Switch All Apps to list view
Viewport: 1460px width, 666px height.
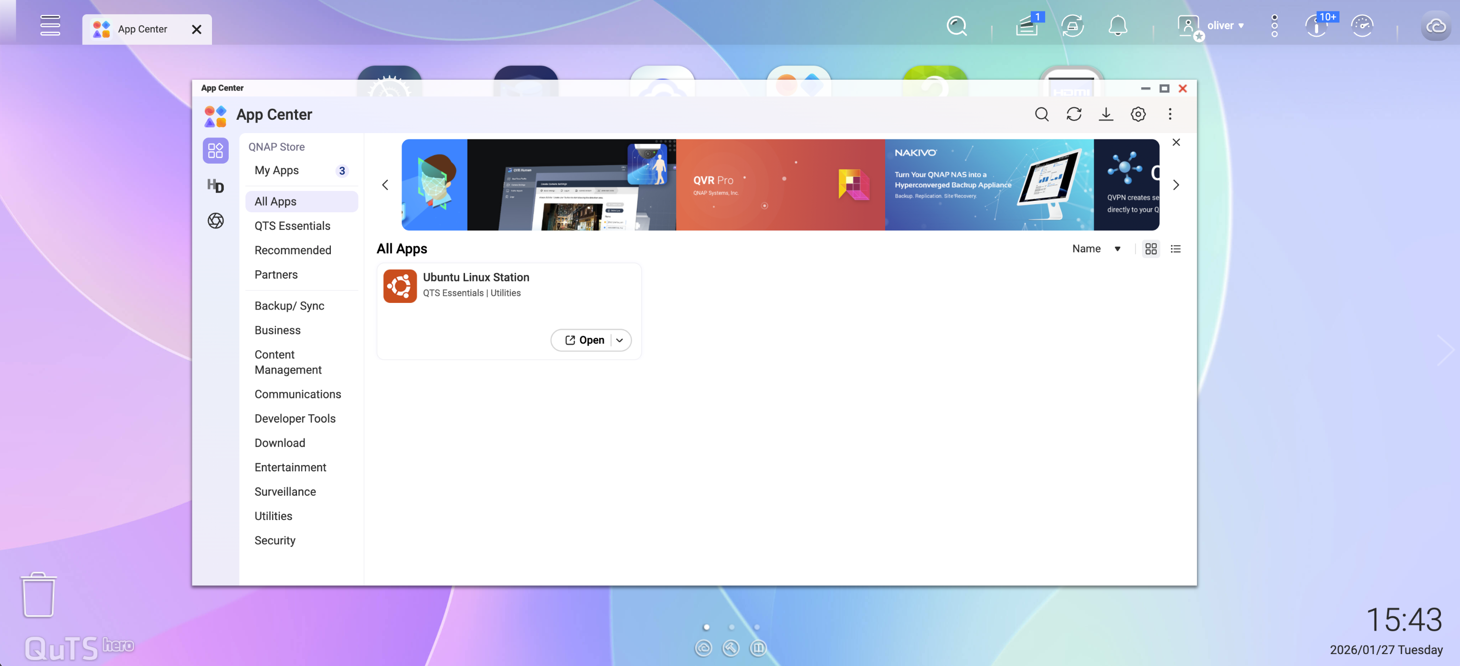tap(1176, 249)
